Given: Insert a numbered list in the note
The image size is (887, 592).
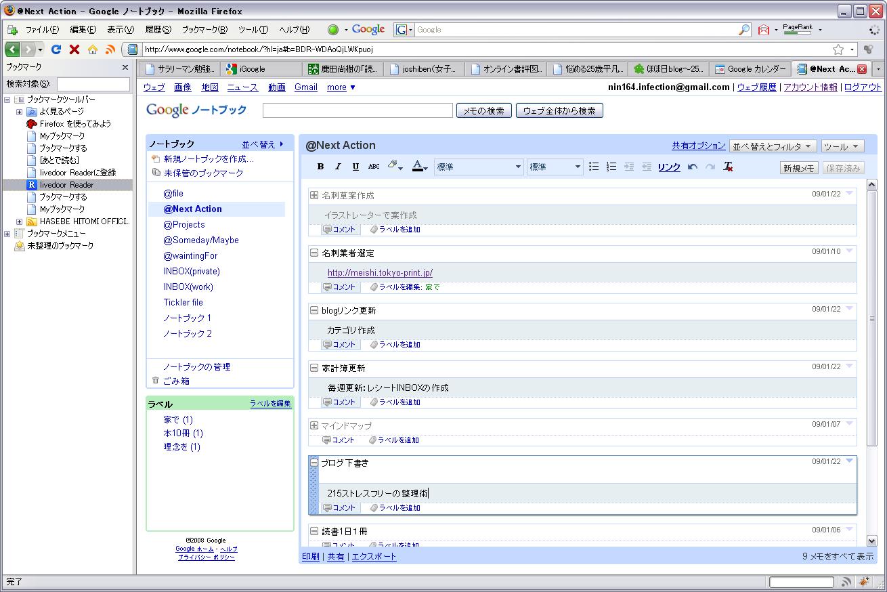Looking at the screenshot, I should pos(611,167).
